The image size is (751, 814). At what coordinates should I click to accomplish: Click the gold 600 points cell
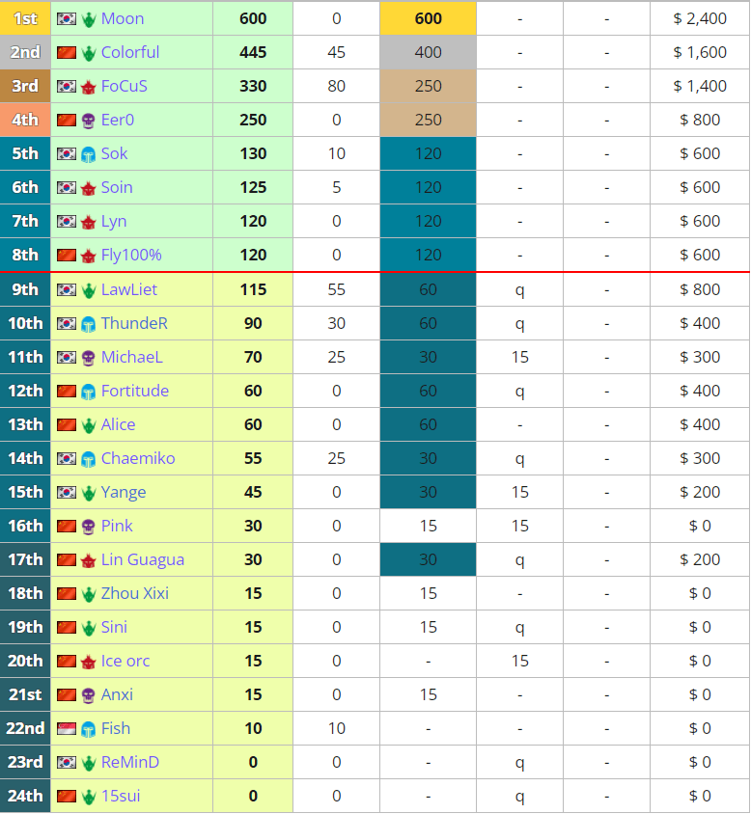(x=428, y=18)
